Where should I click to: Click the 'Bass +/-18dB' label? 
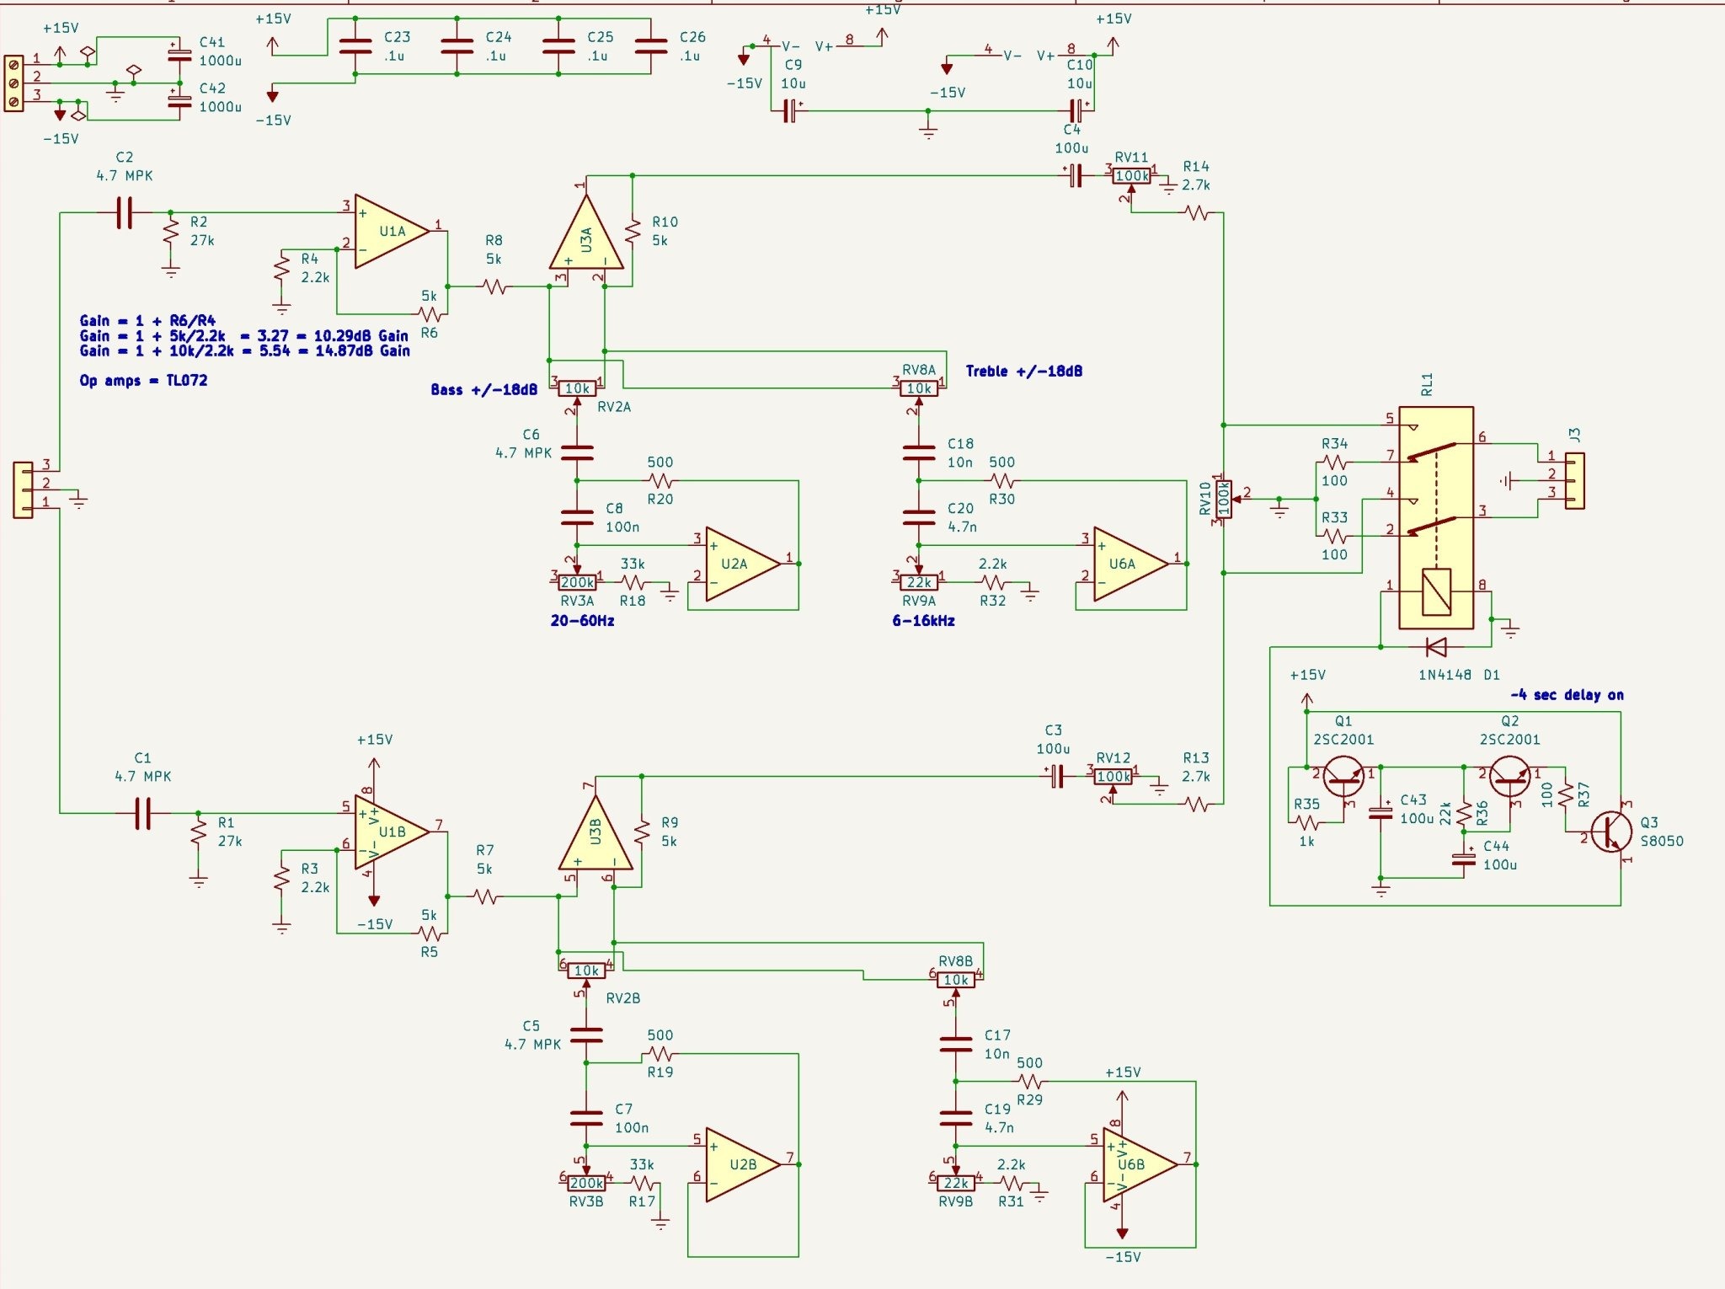click(483, 389)
